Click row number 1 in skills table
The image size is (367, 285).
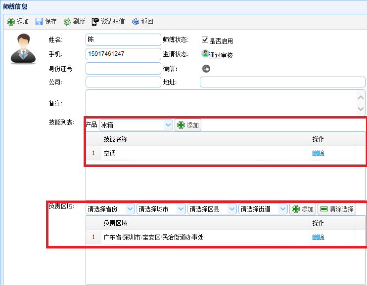93,154
